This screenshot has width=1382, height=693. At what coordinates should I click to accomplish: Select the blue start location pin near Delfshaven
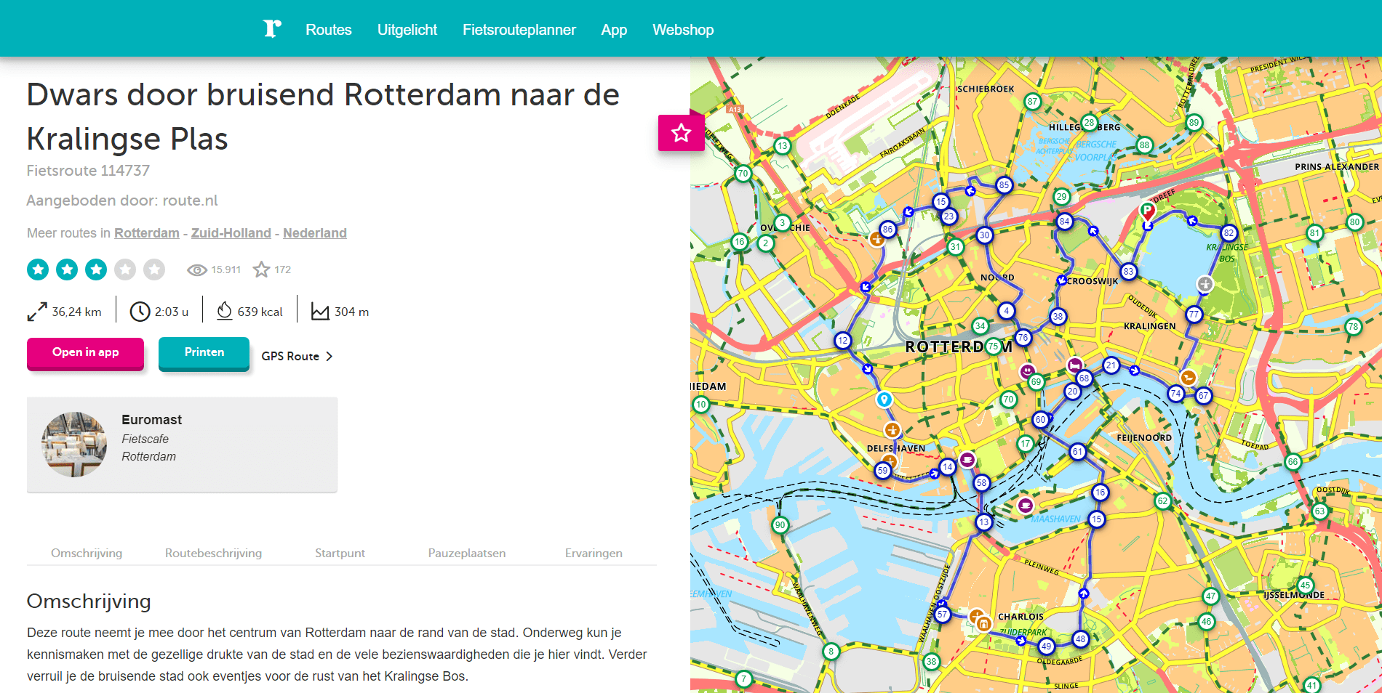tap(884, 398)
